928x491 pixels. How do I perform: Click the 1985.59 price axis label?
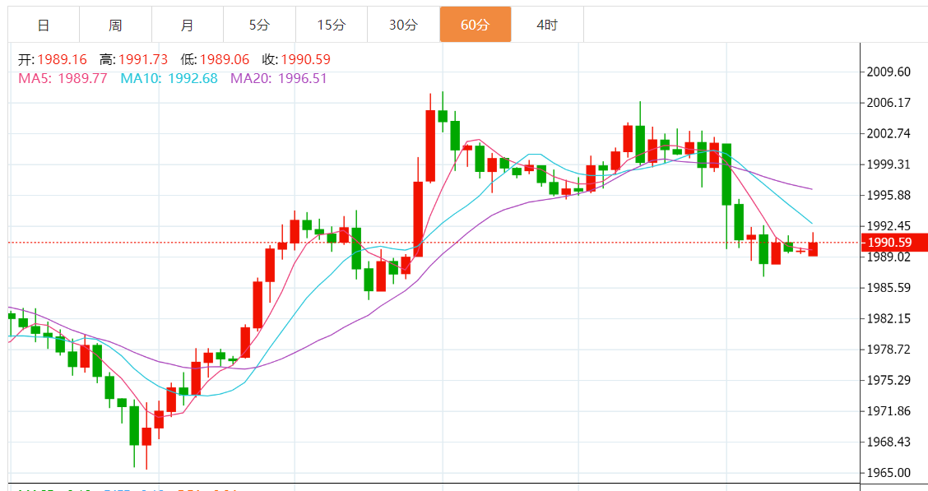click(x=889, y=288)
